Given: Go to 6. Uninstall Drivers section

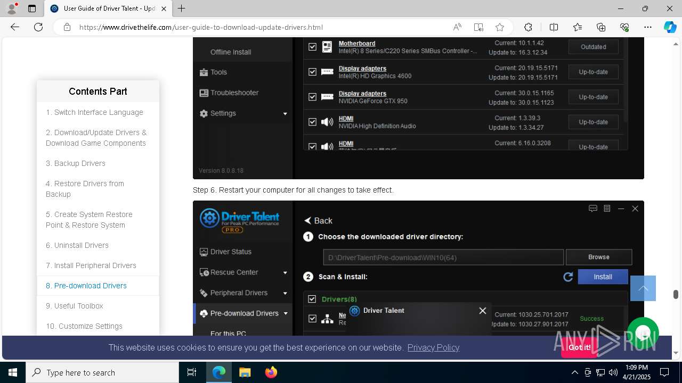Looking at the screenshot, I should [x=77, y=245].
